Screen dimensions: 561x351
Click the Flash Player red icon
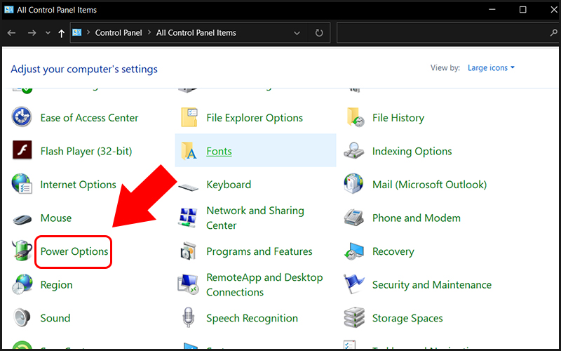click(x=22, y=150)
